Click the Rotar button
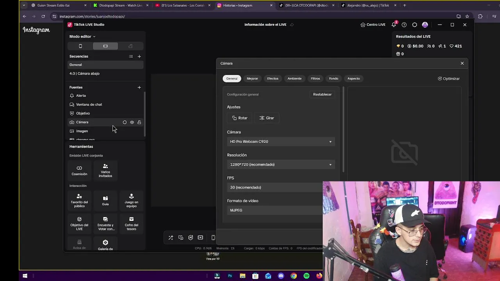Screen dimensions: 500x281 click(240, 118)
